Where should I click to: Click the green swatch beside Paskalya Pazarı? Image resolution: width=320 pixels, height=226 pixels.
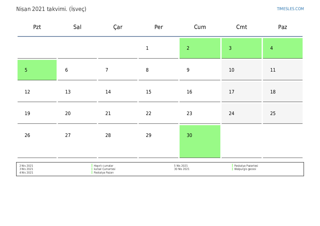92,172
